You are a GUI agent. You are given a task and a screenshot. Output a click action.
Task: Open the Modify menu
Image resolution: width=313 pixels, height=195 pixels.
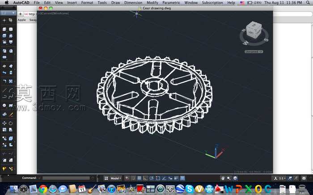coord(152,3)
